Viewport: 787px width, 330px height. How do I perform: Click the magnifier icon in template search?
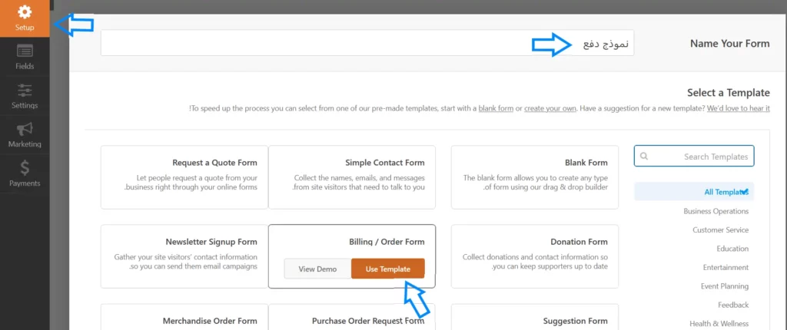(x=644, y=157)
